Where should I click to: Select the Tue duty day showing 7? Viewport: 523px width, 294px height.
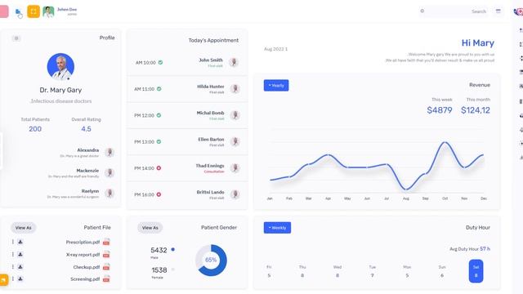click(373, 271)
